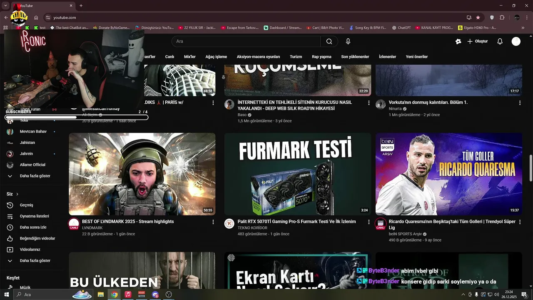Image resolution: width=533 pixels, height=300 pixels.
Task: Select Son yüklenenler filter chip
Action: point(355,57)
